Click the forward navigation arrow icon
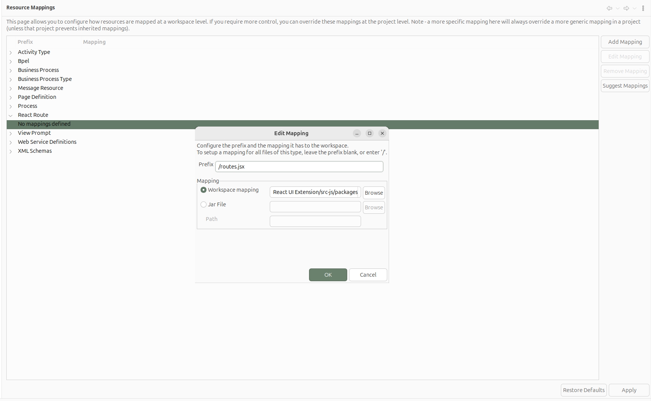 point(626,8)
